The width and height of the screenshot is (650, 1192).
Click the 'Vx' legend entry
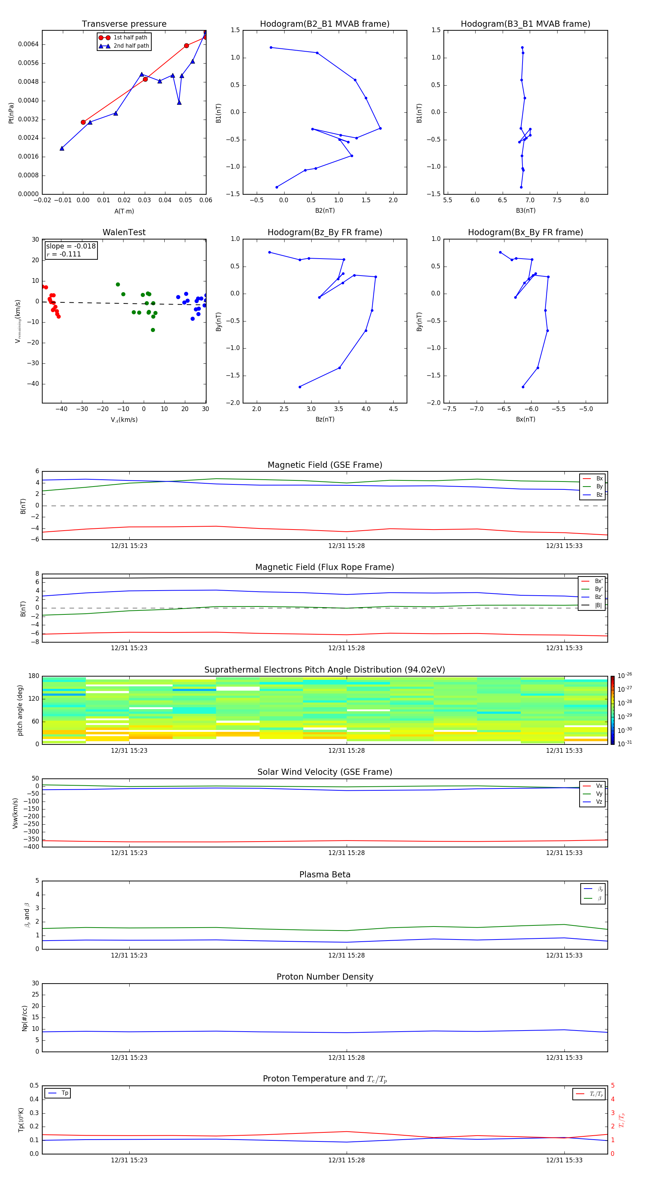[593, 786]
